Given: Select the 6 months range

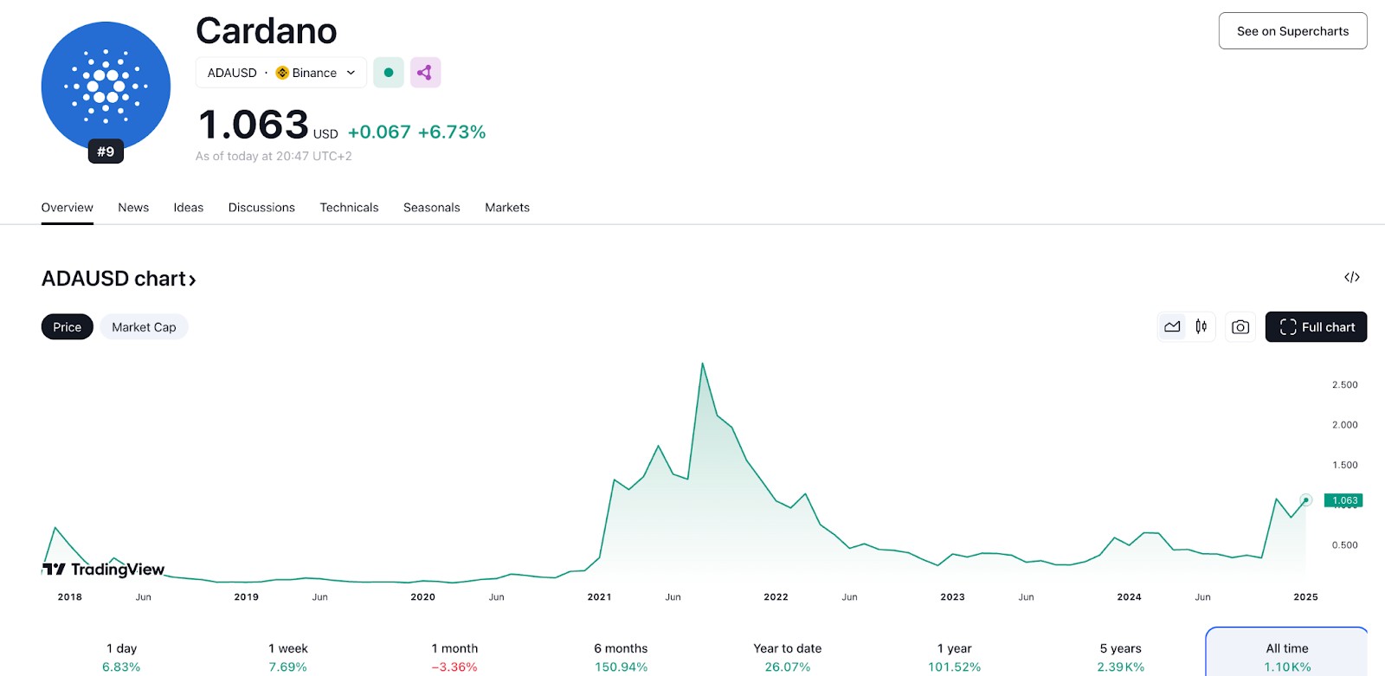Looking at the screenshot, I should (x=621, y=657).
